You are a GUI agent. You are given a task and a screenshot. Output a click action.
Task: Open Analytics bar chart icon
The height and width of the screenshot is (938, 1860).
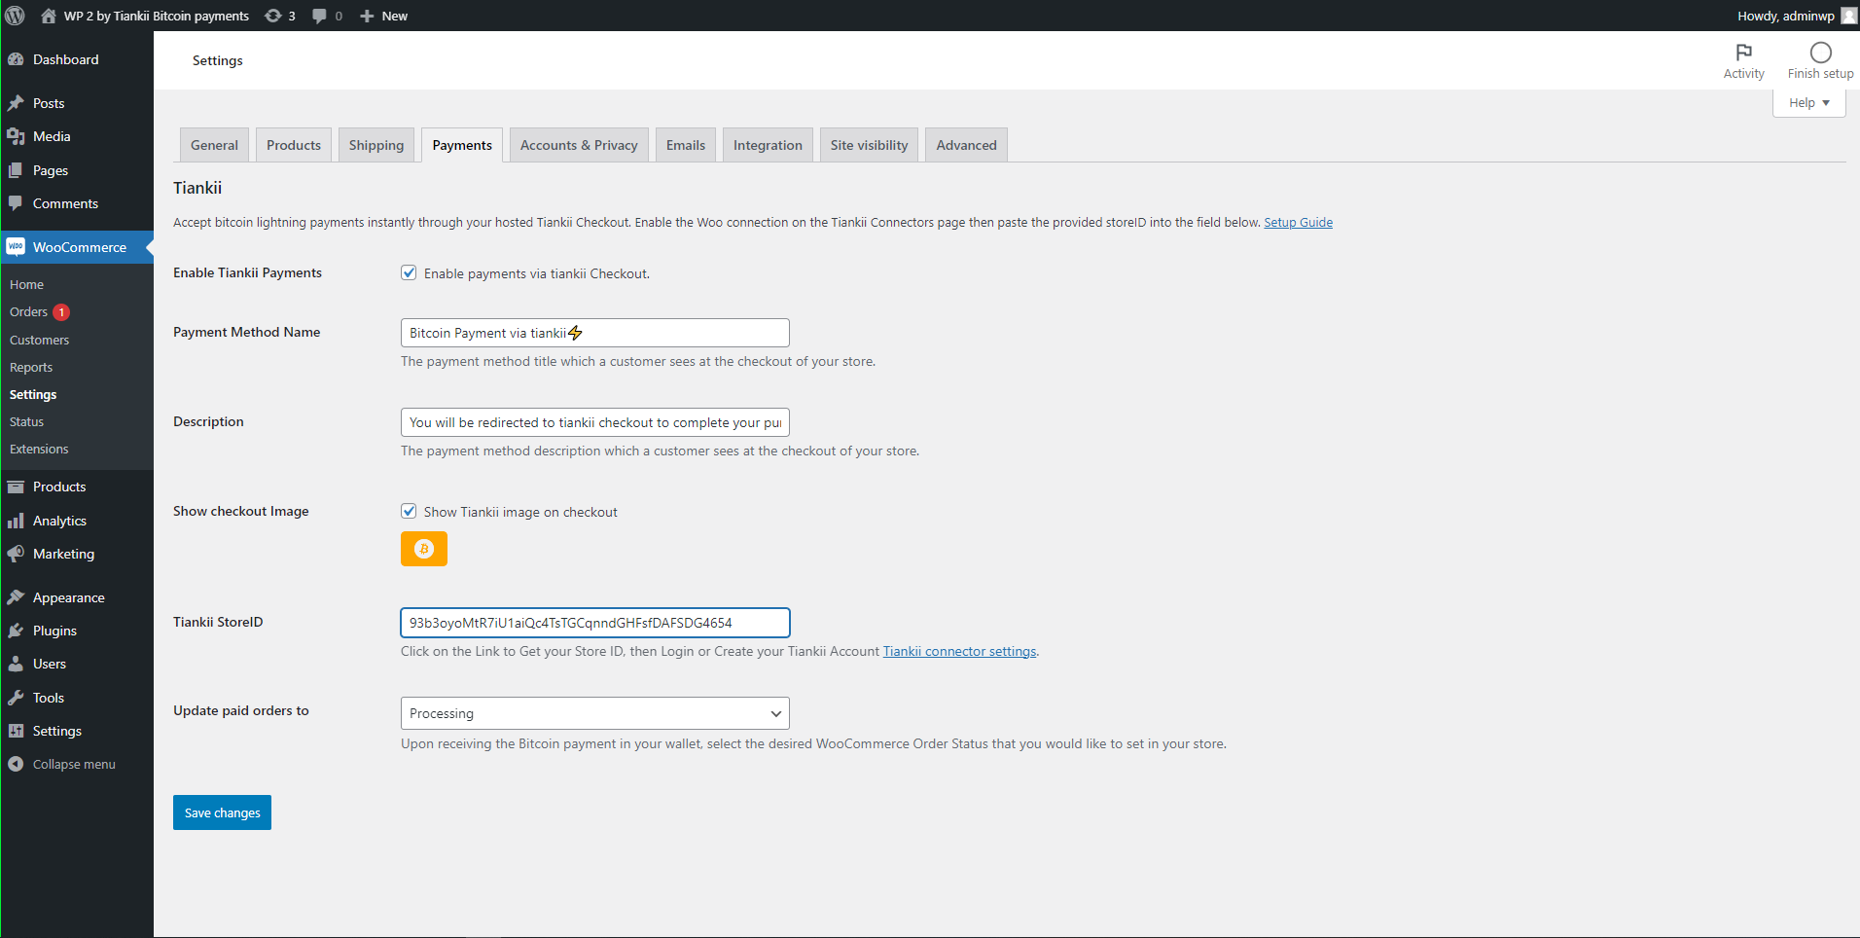tap(16, 521)
